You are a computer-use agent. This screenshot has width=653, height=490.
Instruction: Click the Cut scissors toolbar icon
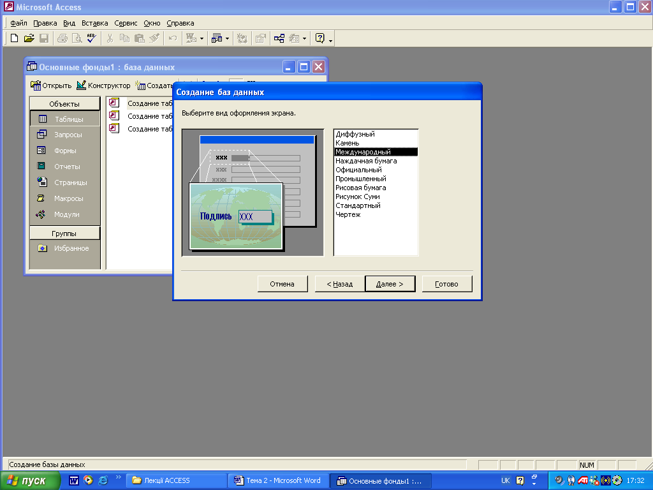pyautogui.click(x=110, y=38)
